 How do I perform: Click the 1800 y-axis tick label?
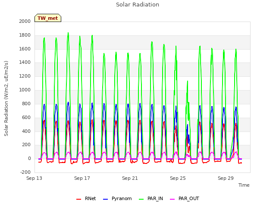[25, 35]
